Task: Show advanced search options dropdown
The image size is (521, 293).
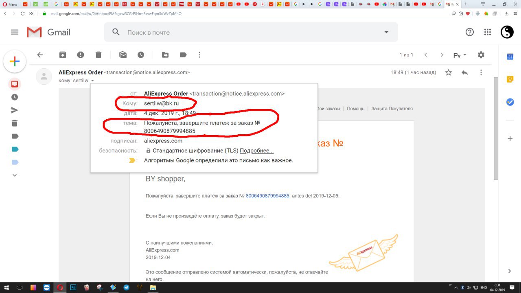Action: [x=386, y=32]
